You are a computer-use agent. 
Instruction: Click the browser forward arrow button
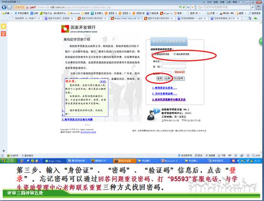coord(10,7)
